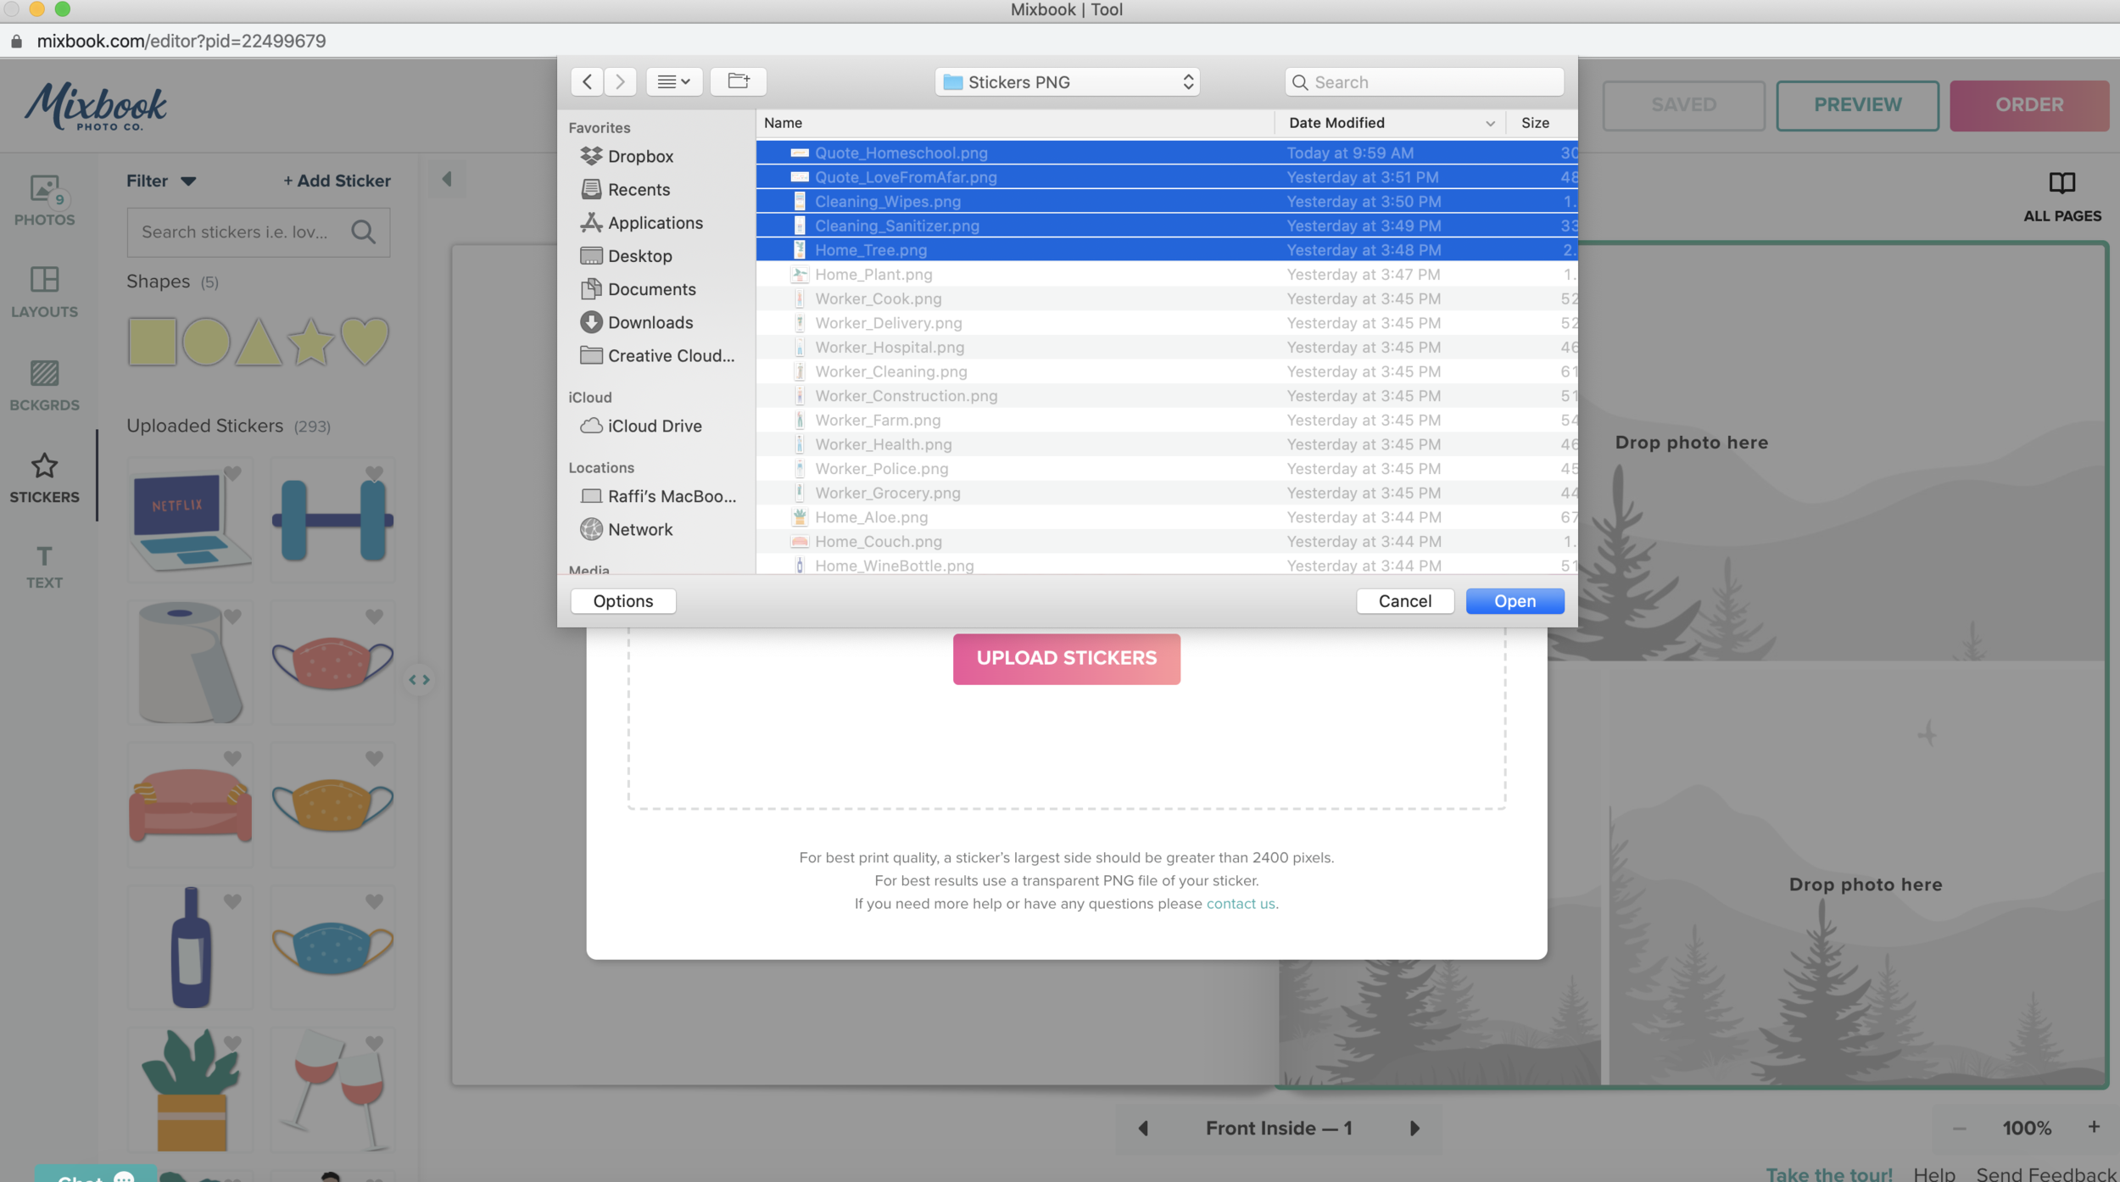Screen dimensions: 2120x1182
Task: Open the list view options dropdown
Action: (674, 81)
